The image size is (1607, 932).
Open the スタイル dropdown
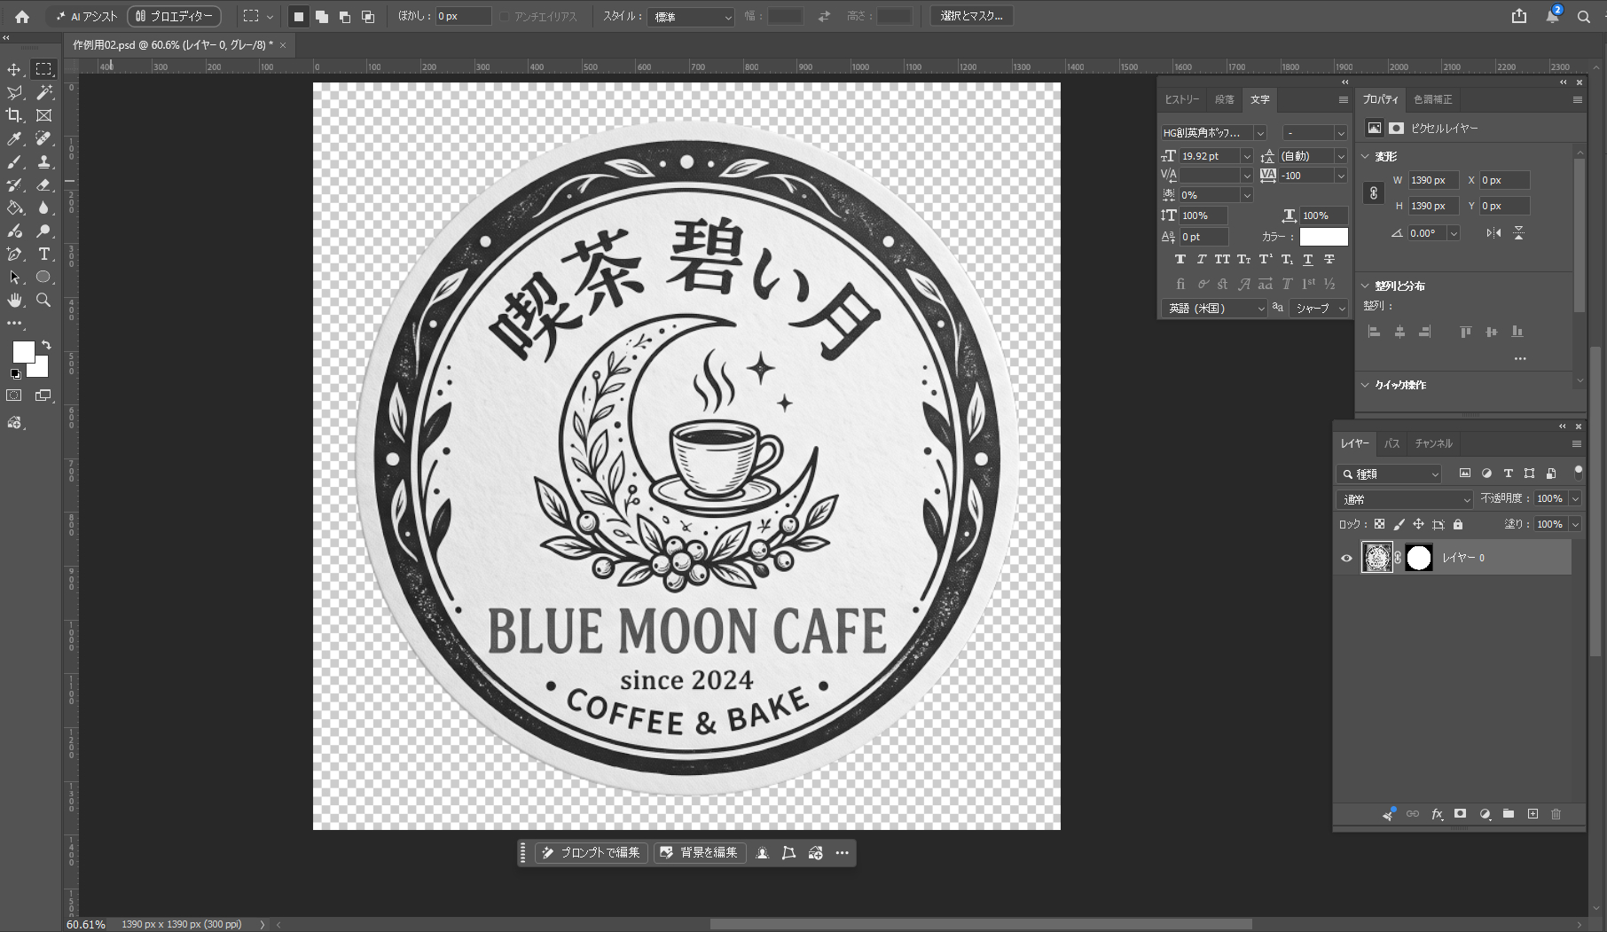[x=693, y=17]
